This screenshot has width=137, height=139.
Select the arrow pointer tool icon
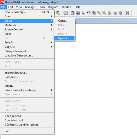click(x=83, y=13)
